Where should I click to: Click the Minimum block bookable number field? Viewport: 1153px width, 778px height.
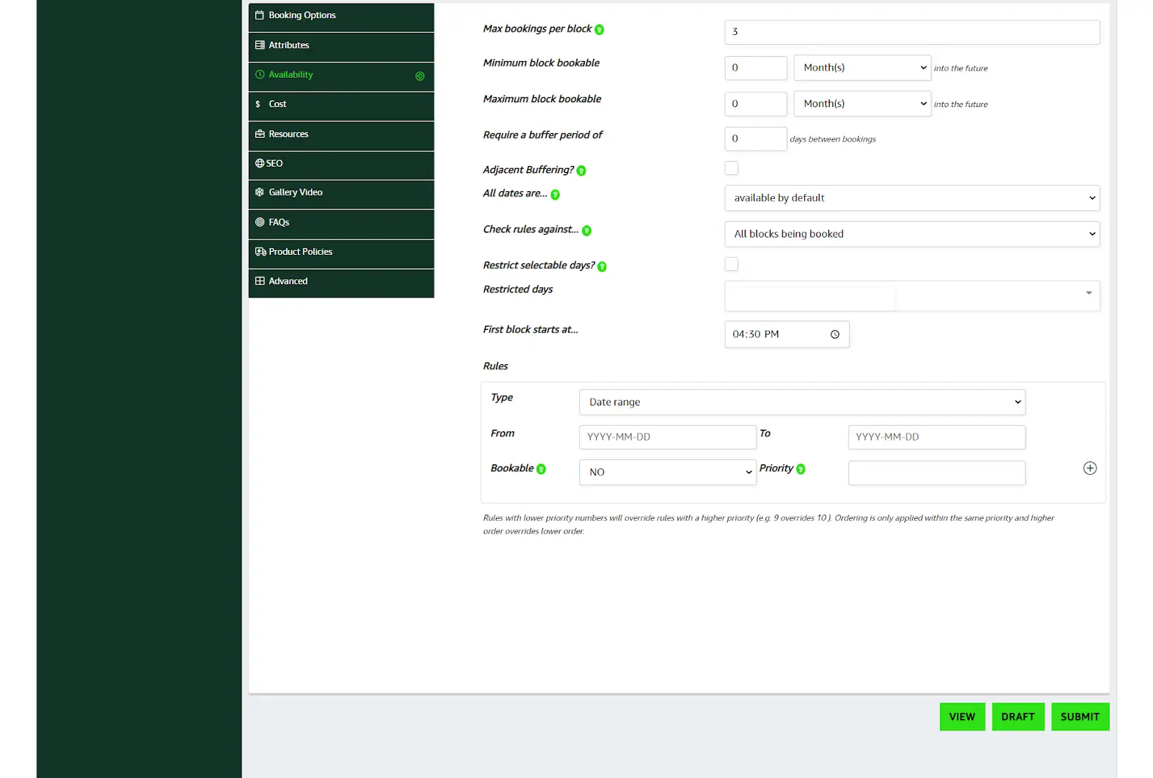pyautogui.click(x=756, y=68)
